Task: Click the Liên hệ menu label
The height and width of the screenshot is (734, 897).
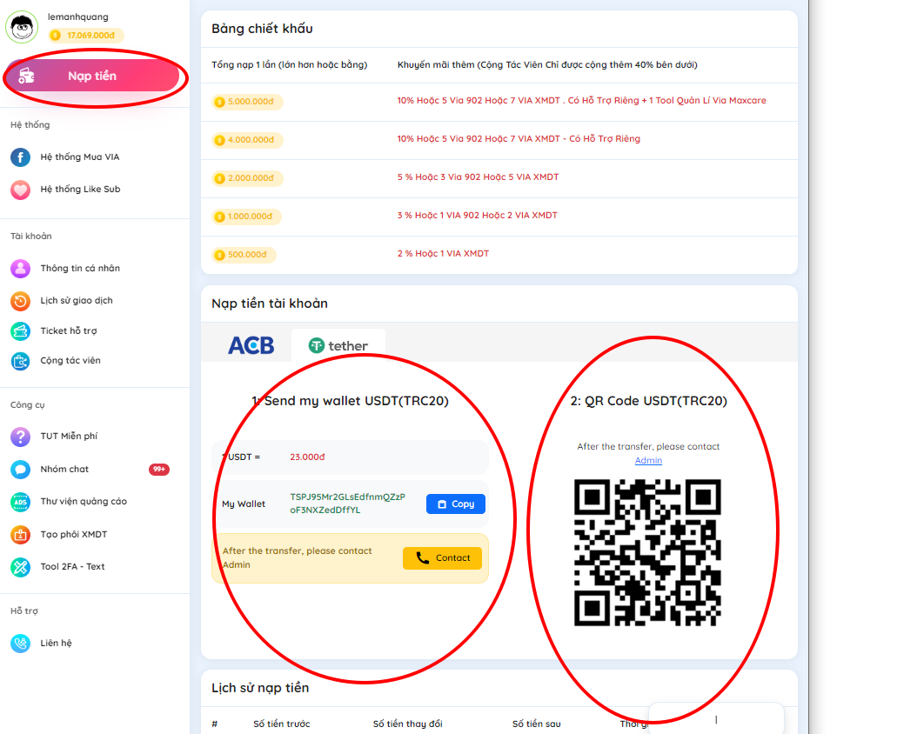Action: pos(56,643)
